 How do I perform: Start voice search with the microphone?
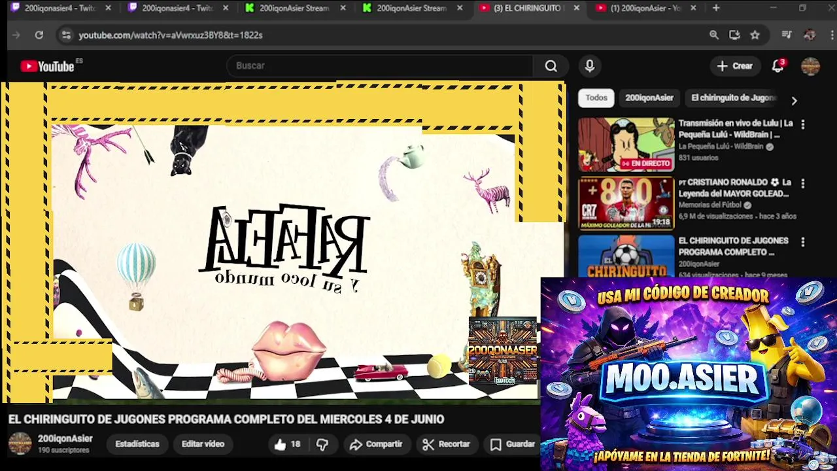pos(590,66)
